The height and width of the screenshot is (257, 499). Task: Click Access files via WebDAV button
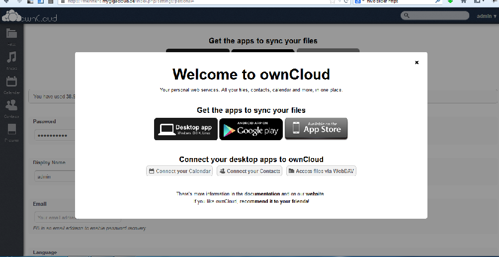pyautogui.click(x=321, y=171)
